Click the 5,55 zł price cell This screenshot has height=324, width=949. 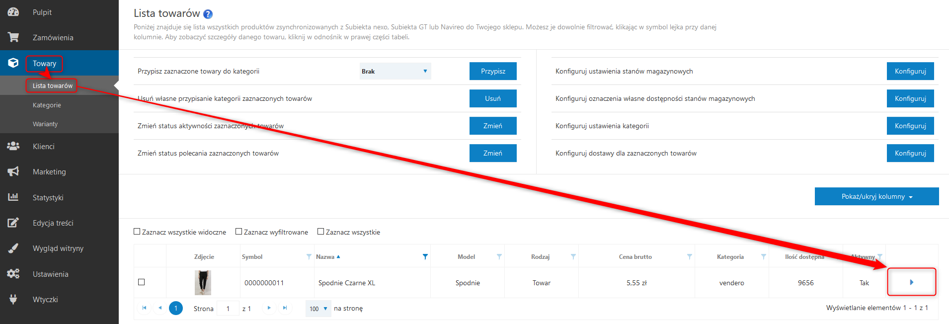point(636,283)
